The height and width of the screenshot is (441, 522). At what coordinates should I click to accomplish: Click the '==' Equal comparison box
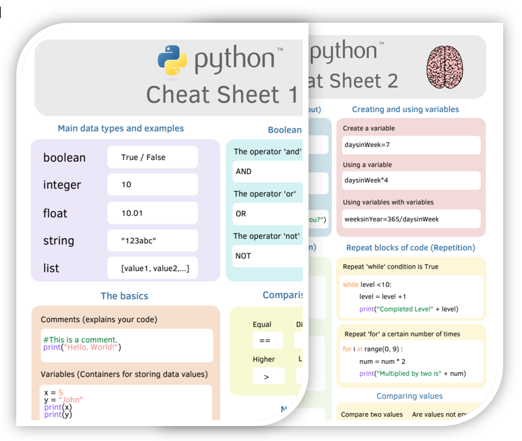click(x=268, y=340)
